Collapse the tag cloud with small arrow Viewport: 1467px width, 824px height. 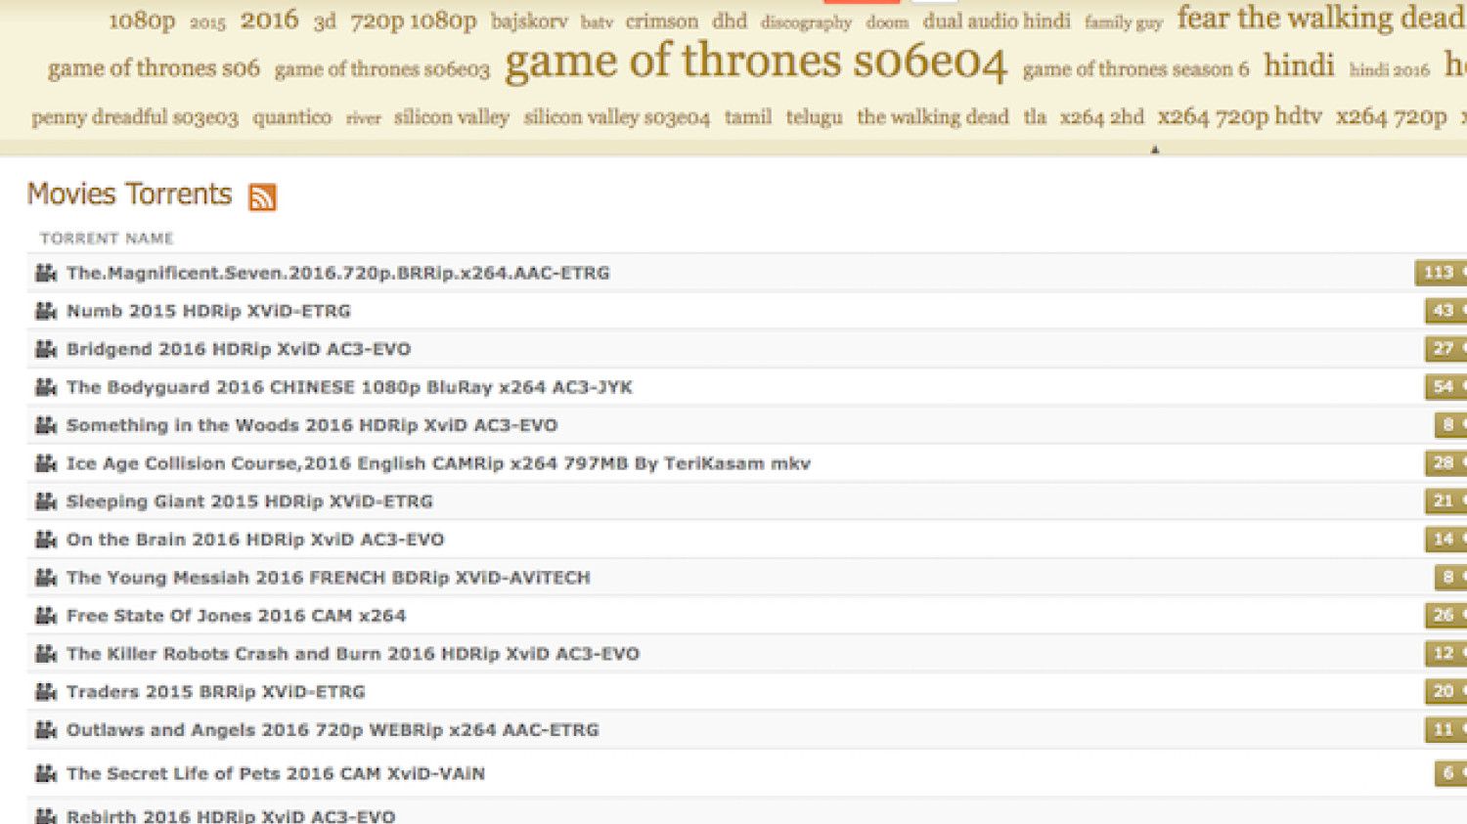(1155, 150)
